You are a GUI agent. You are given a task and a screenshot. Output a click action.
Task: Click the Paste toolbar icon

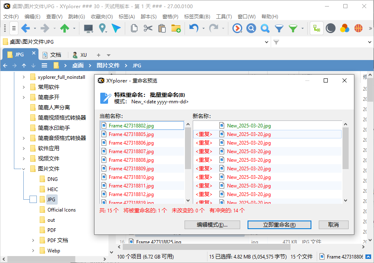tap(162, 28)
